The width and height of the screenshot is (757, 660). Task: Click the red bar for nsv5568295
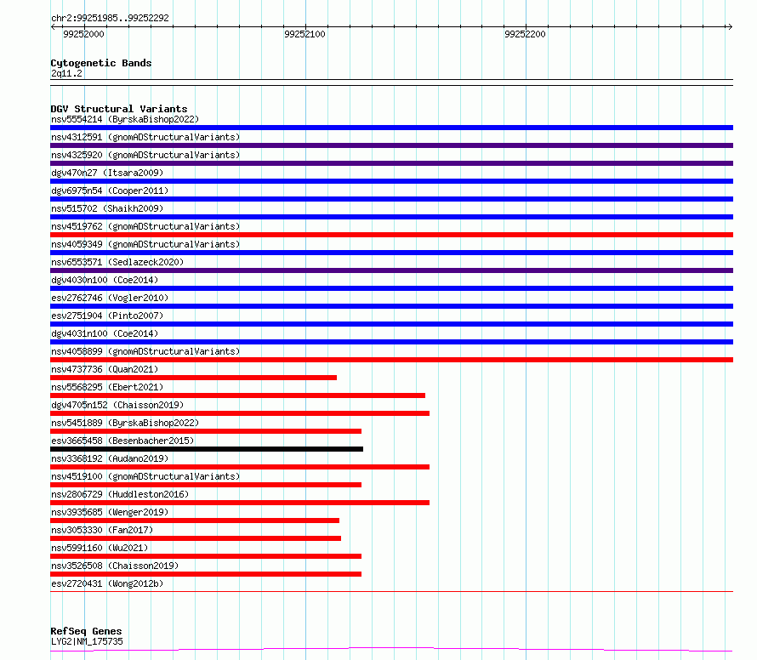[237, 395]
